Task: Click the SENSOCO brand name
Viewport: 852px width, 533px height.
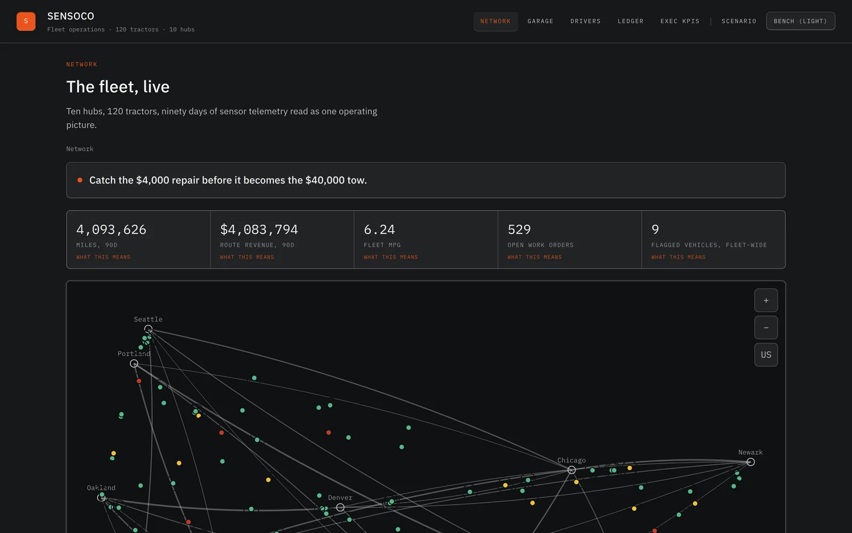Action: coord(71,17)
